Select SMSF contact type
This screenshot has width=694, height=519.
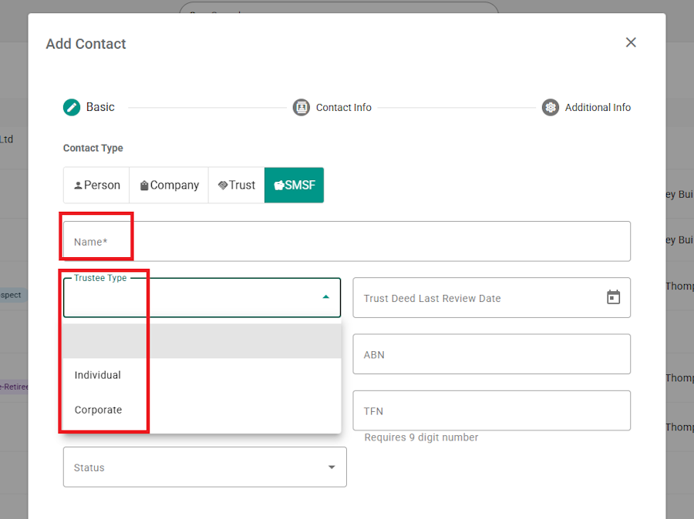pyautogui.click(x=294, y=186)
